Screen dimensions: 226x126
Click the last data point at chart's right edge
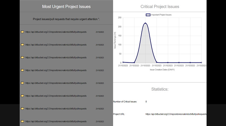201,62
